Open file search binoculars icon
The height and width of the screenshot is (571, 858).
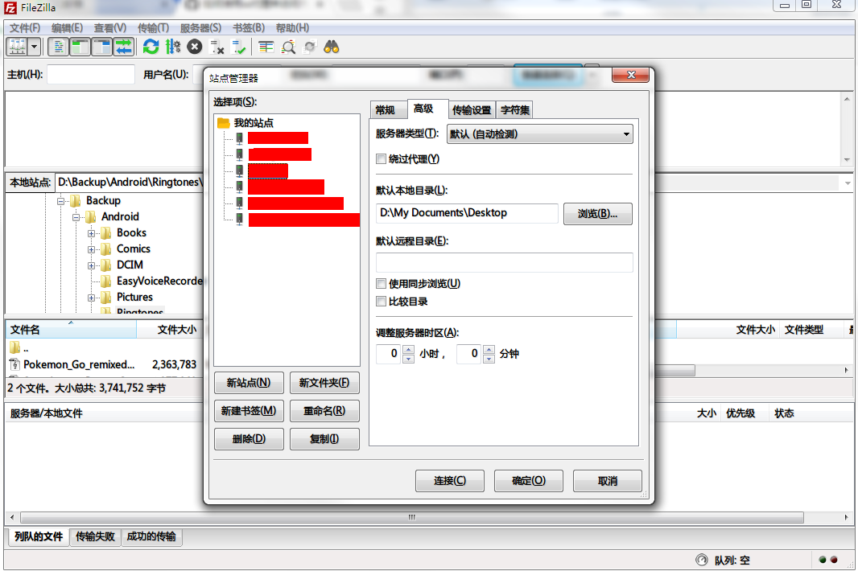pos(331,47)
